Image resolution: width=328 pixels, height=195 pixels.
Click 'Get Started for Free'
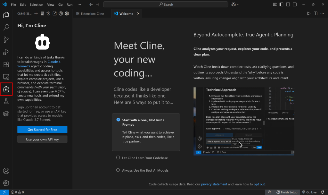[x=42, y=129]
